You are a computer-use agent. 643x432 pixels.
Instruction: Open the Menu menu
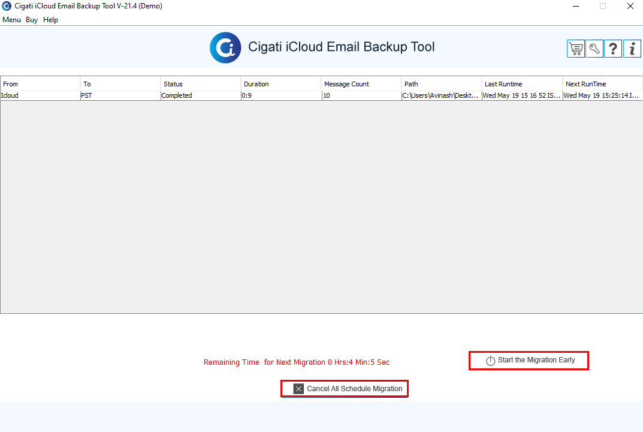(11, 20)
